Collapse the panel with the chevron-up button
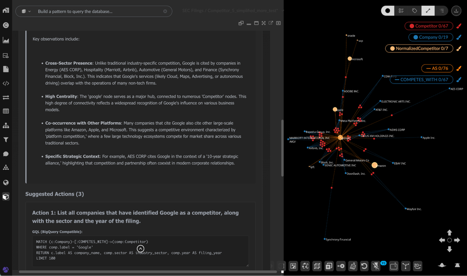 pyautogui.click(x=140, y=249)
